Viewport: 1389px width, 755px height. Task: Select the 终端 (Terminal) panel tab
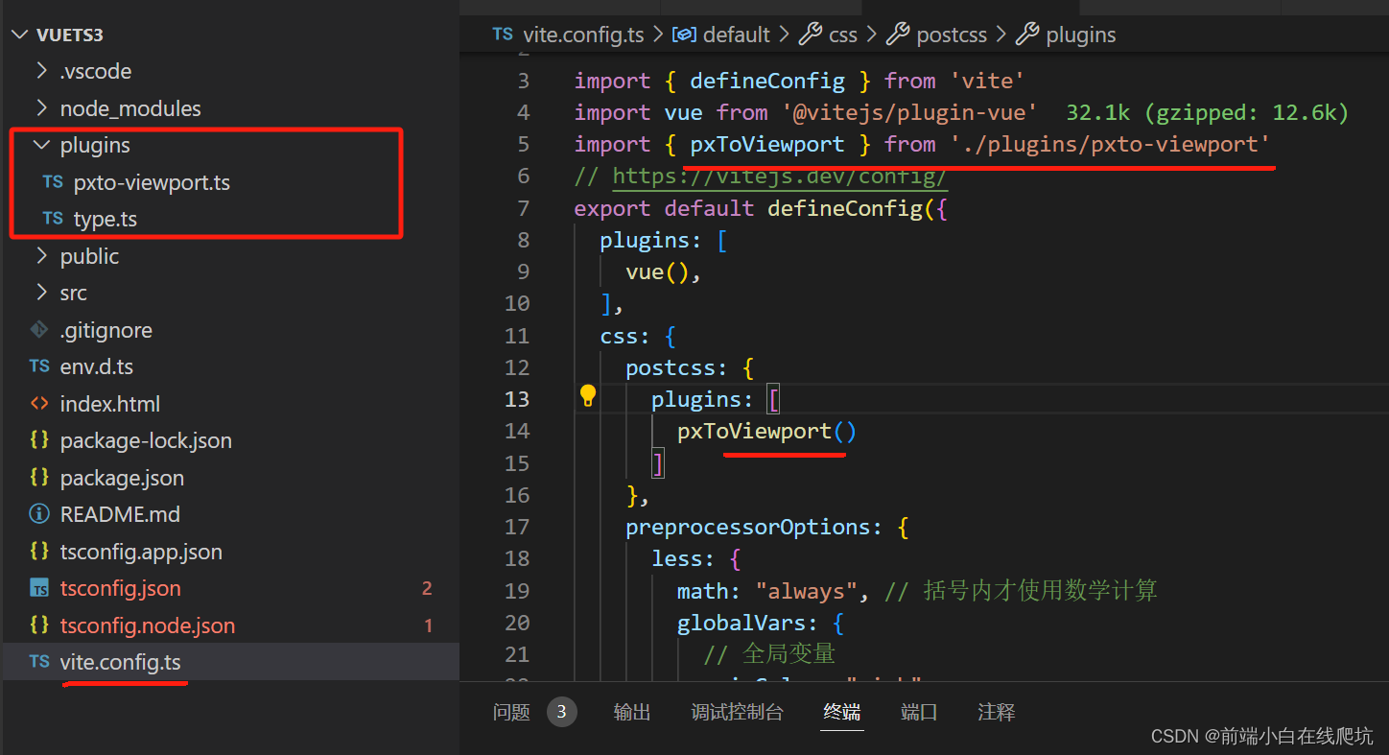[842, 712]
